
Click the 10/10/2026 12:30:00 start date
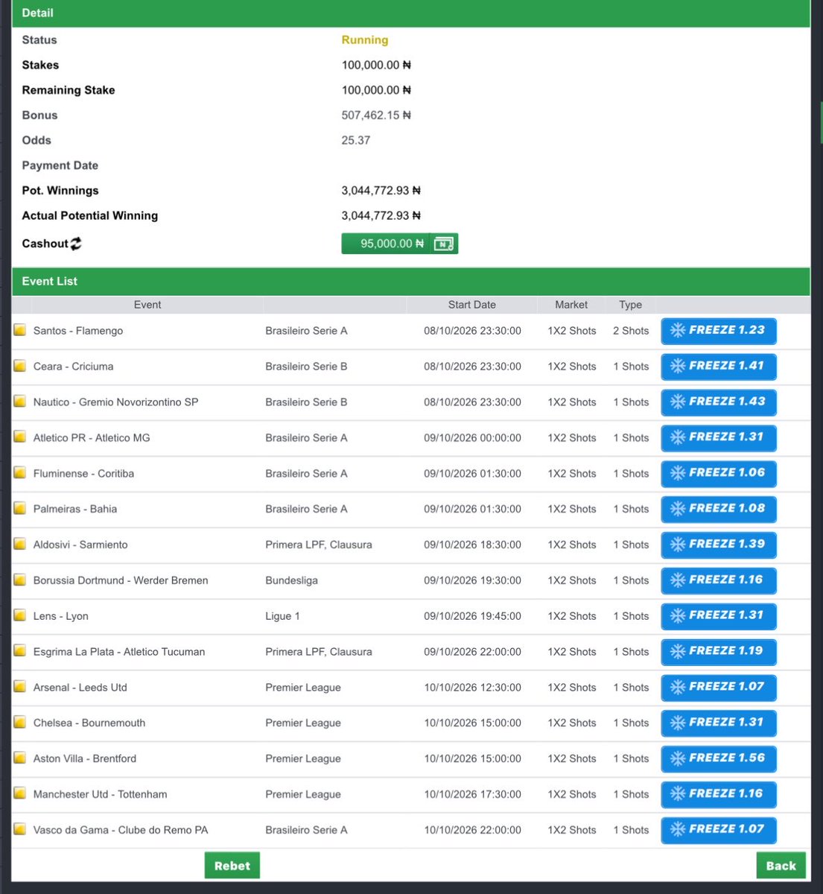pyautogui.click(x=473, y=688)
